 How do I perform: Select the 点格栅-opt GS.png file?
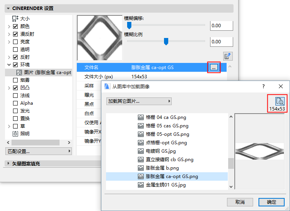pyautogui.click(x=167, y=143)
